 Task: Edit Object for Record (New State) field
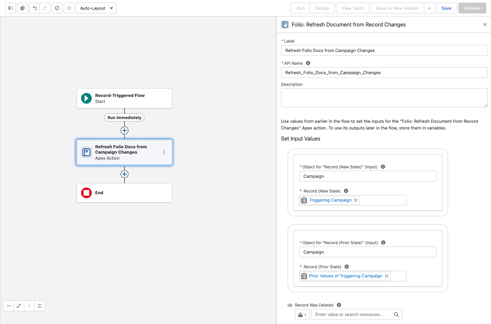pyautogui.click(x=368, y=176)
